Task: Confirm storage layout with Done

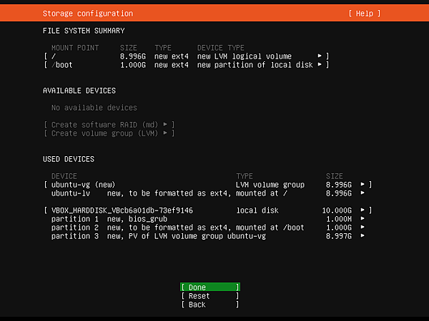Action: tap(210, 287)
